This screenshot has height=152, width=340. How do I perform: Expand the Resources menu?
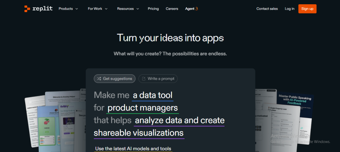128,9
